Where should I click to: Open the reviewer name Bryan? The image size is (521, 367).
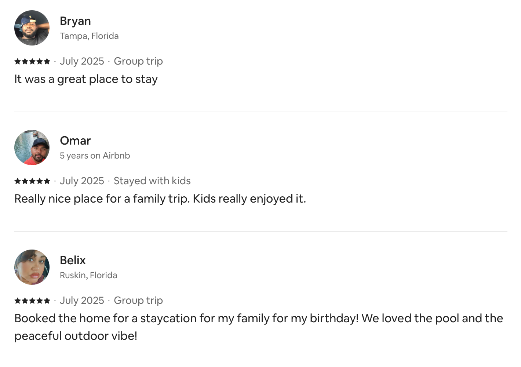tap(75, 21)
